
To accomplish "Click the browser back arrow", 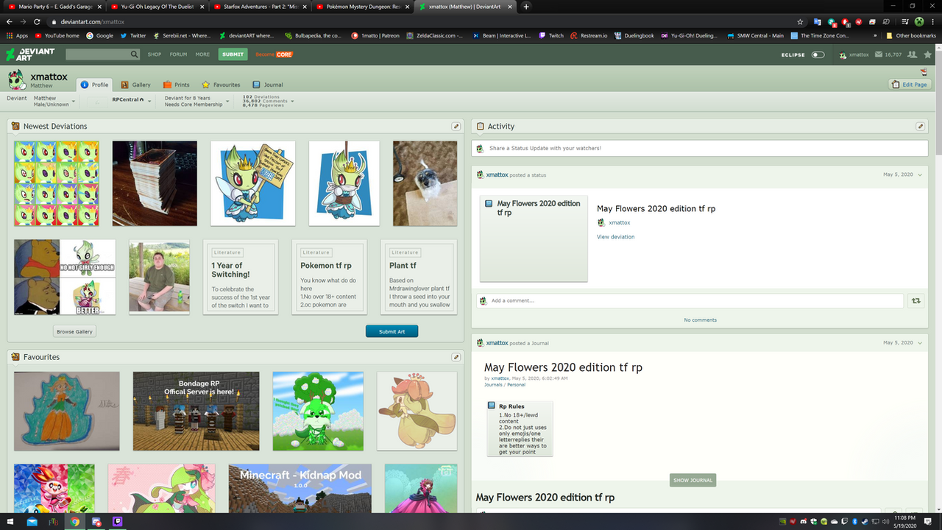I will [x=10, y=22].
